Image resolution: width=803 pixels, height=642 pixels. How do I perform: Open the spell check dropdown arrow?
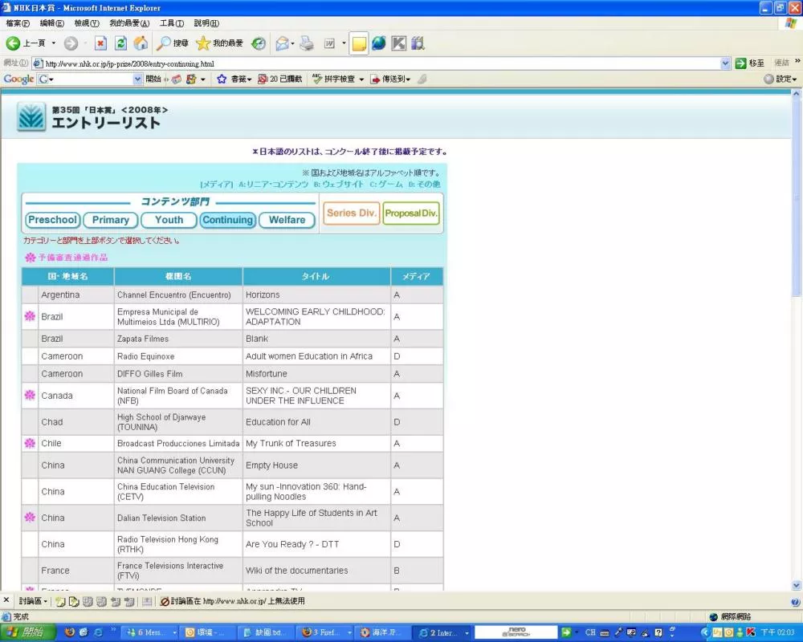tap(361, 79)
